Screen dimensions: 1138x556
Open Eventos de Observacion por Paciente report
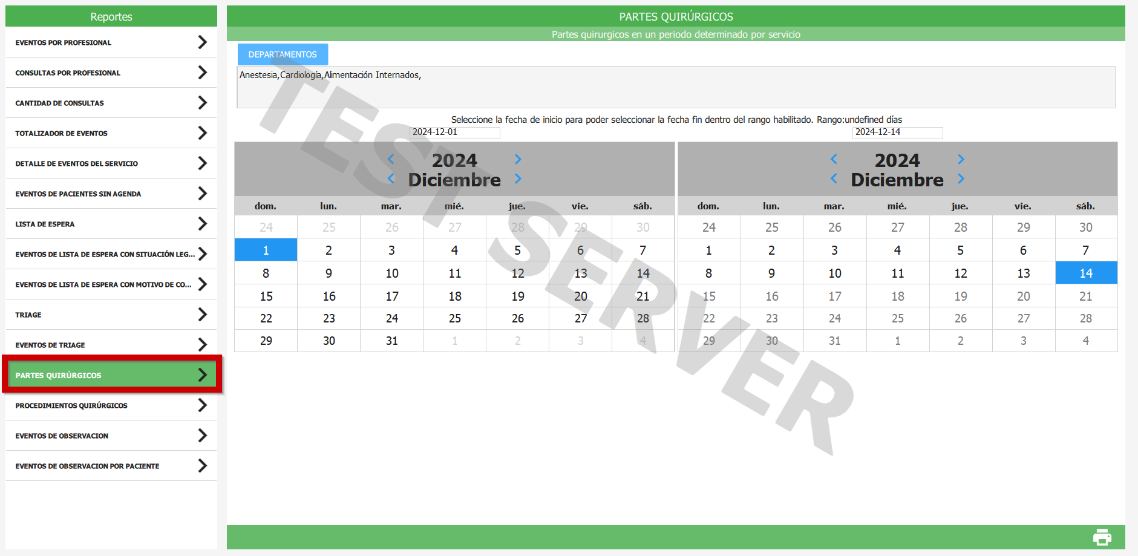click(111, 466)
